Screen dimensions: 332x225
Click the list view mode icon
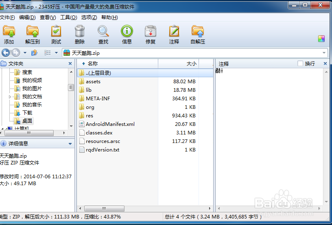pyautogui.click(x=47, y=53)
